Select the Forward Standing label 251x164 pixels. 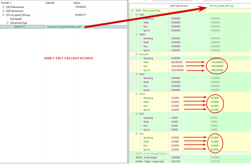(148, 58)
